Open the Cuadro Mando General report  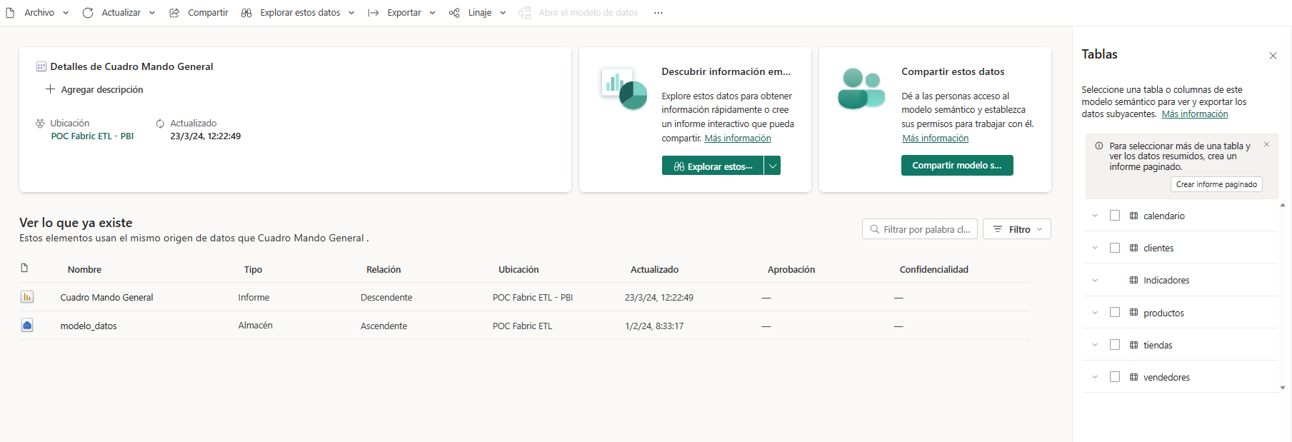click(106, 297)
